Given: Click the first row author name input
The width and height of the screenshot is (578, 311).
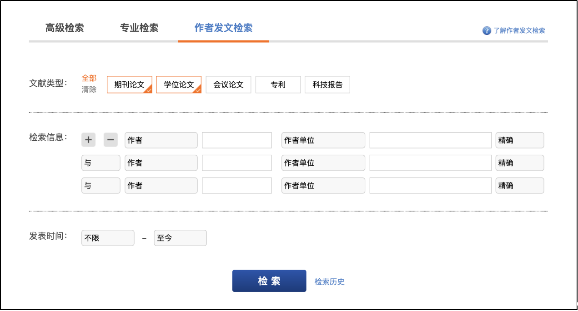Looking at the screenshot, I should (236, 140).
